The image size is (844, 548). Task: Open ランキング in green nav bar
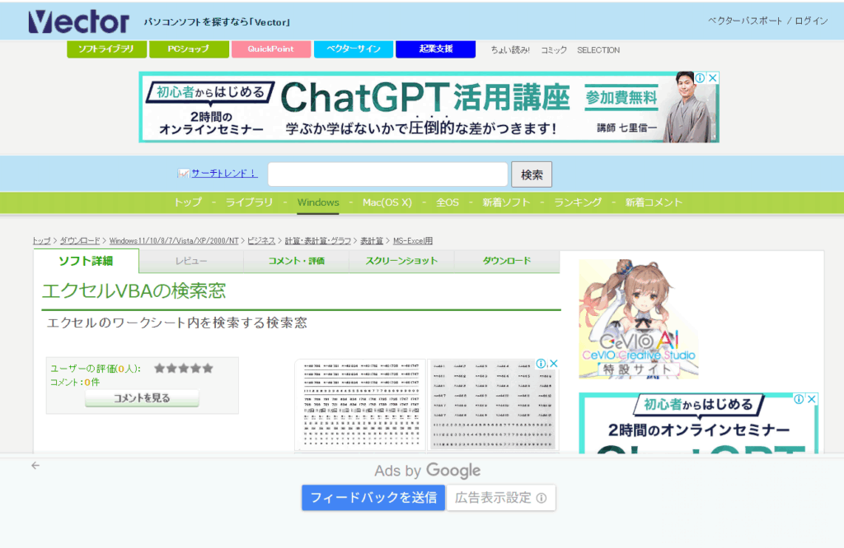click(x=578, y=202)
